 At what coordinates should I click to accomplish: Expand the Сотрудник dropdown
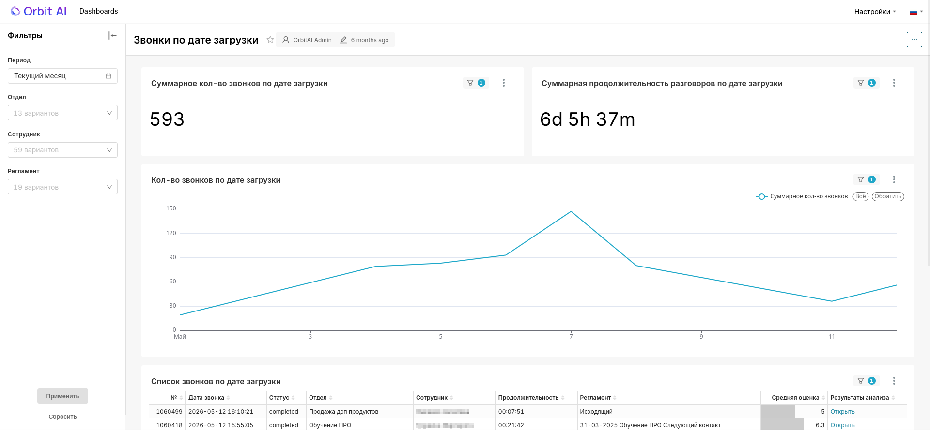coord(62,150)
